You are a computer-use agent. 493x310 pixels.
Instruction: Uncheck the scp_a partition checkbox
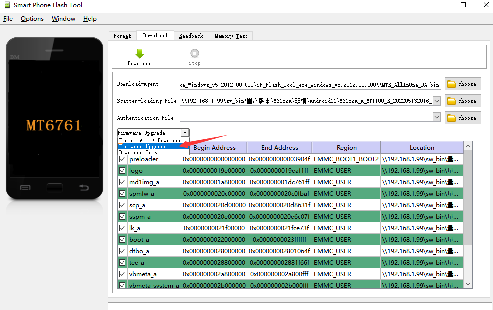pos(123,205)
